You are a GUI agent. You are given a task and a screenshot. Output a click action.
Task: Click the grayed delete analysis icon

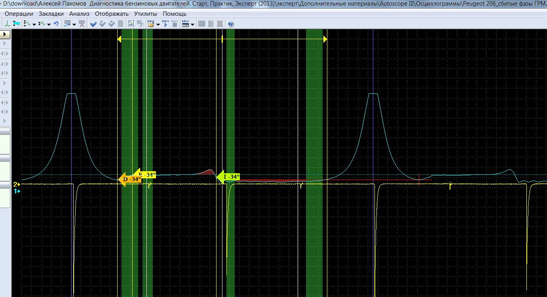coord(82,24)
